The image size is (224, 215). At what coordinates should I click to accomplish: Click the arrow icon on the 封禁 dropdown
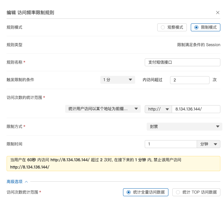217,127
